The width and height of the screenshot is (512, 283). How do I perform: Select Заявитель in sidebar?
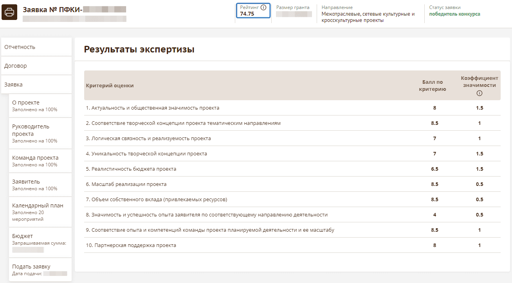click(x=40, y=185)
